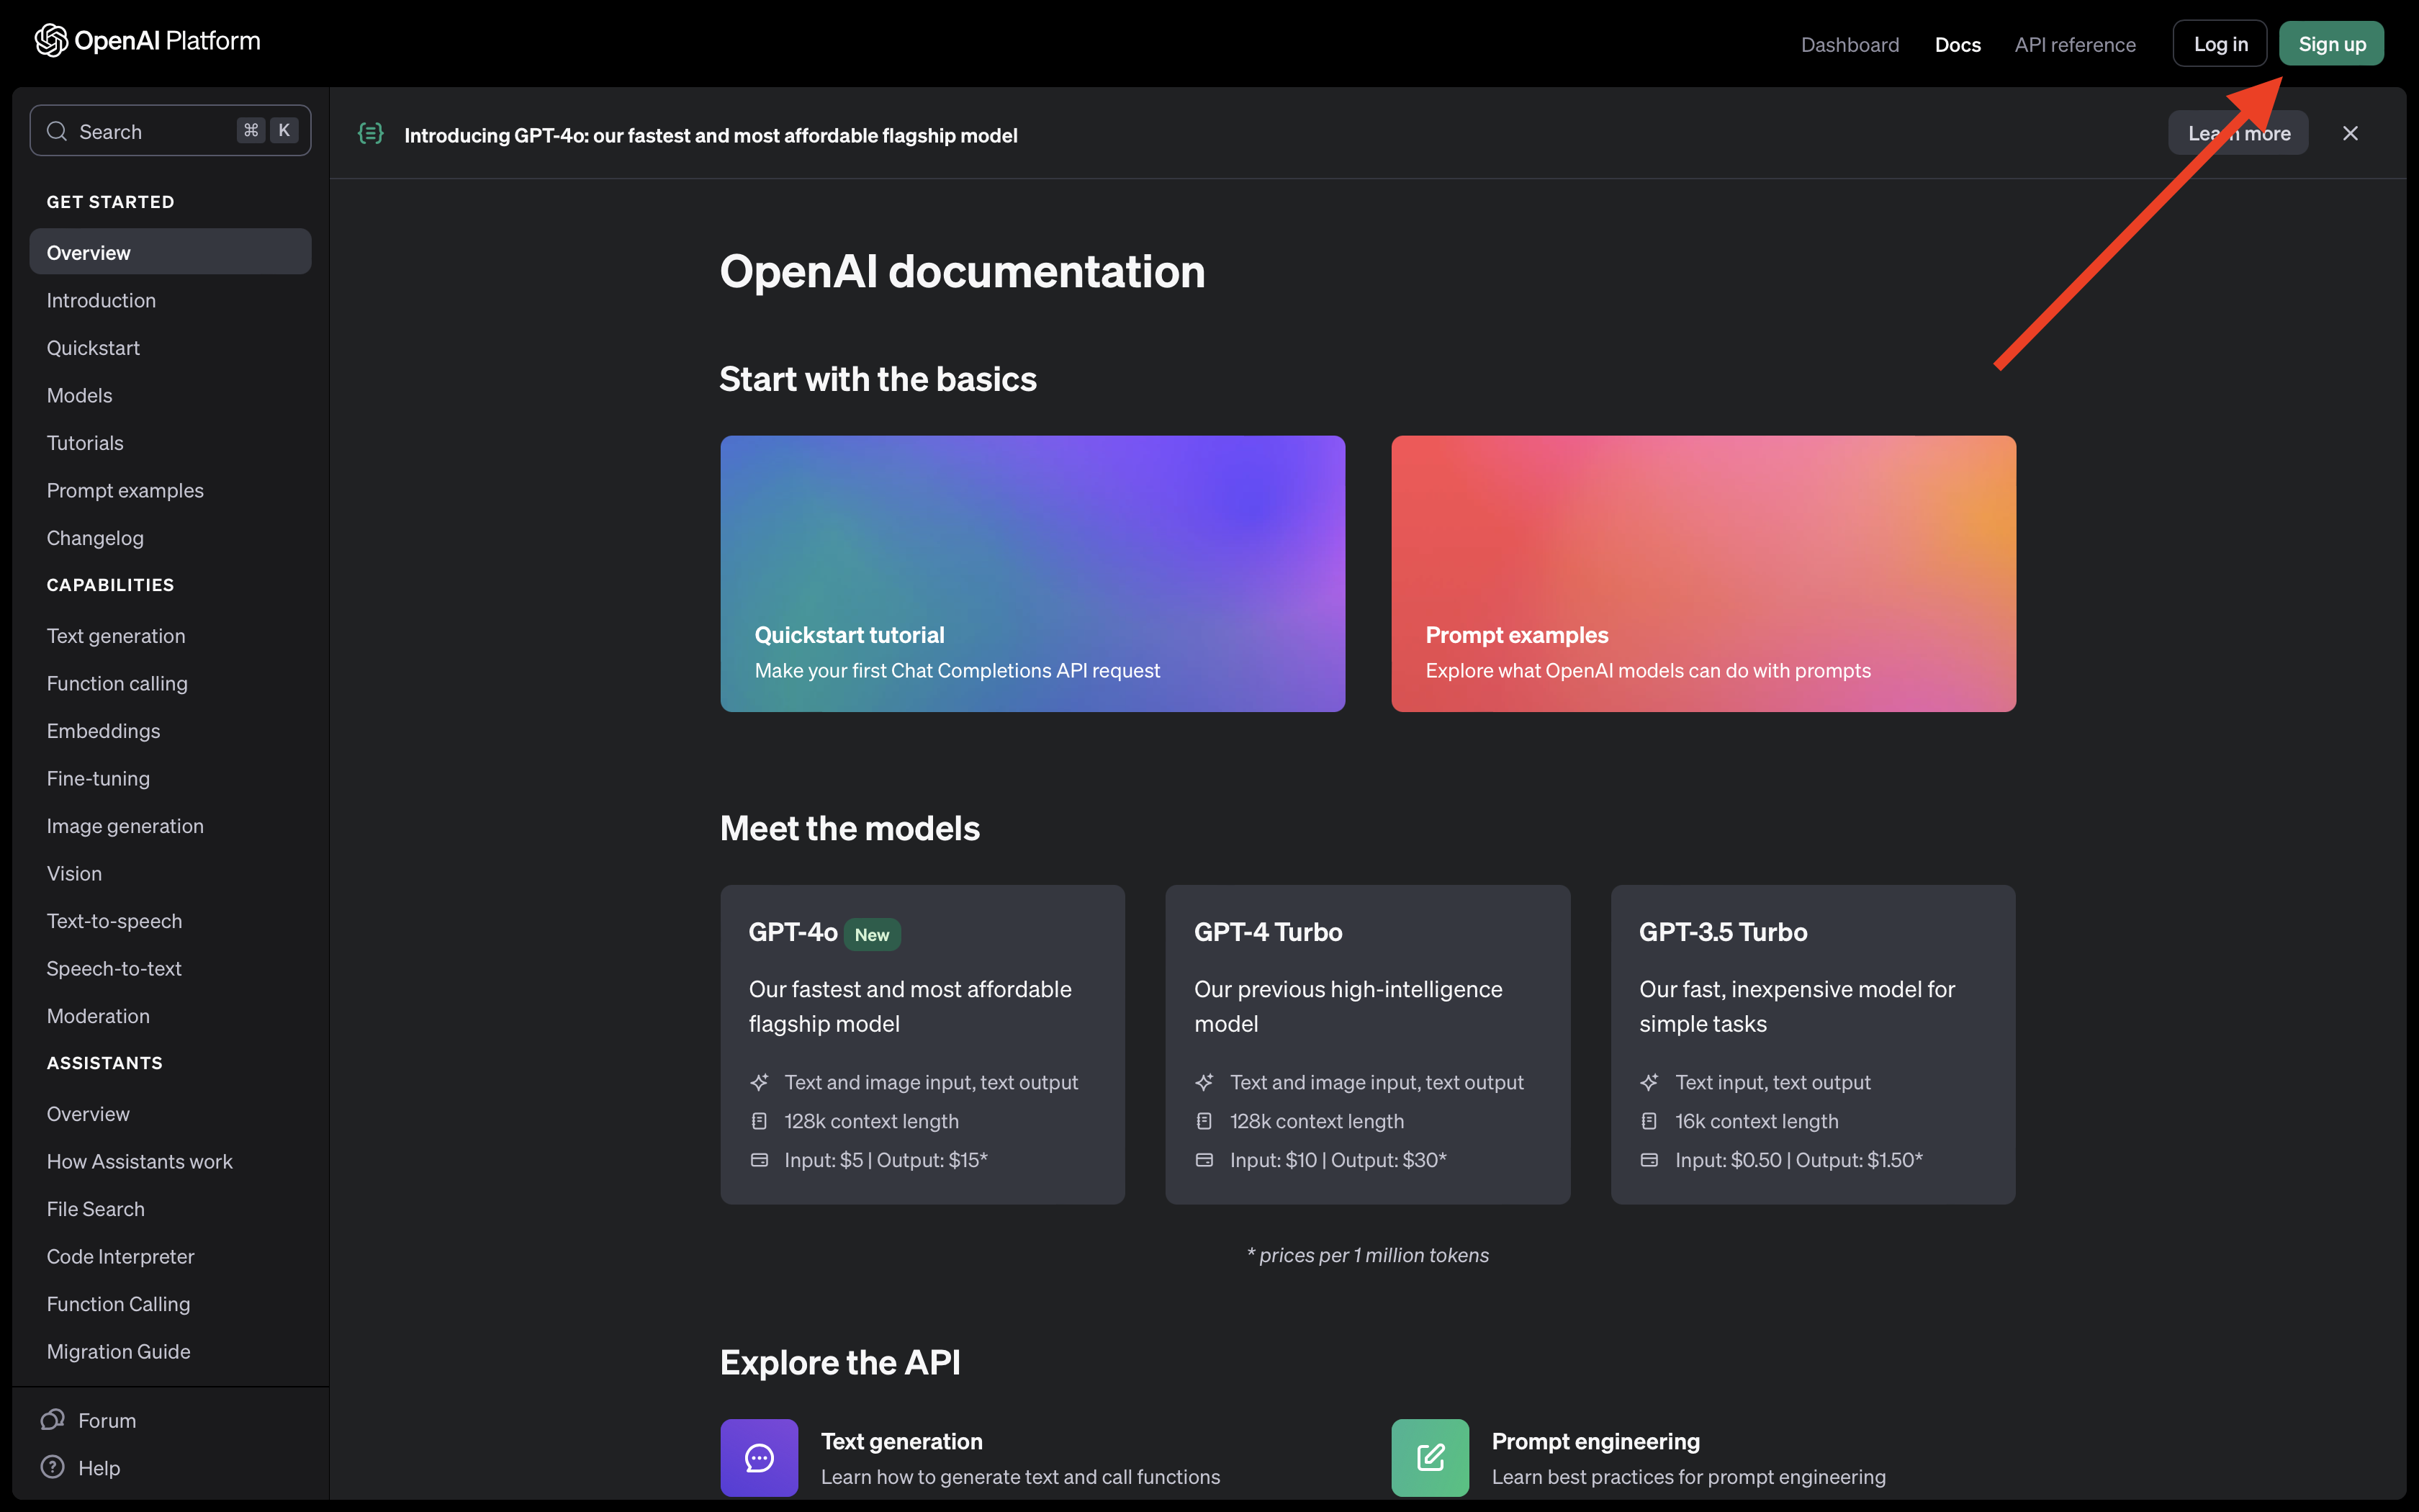
Task: Open Overview under Assistants
Action: click(170, 1113)
